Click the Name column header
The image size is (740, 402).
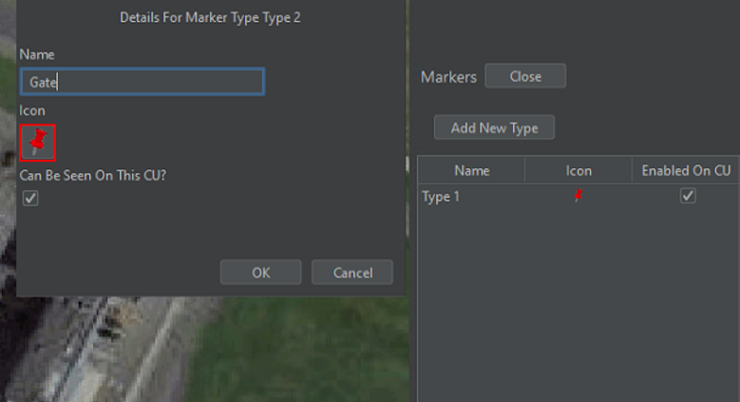click(x=471, y=170)
